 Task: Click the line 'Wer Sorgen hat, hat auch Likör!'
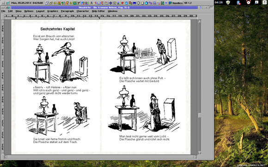54,39
